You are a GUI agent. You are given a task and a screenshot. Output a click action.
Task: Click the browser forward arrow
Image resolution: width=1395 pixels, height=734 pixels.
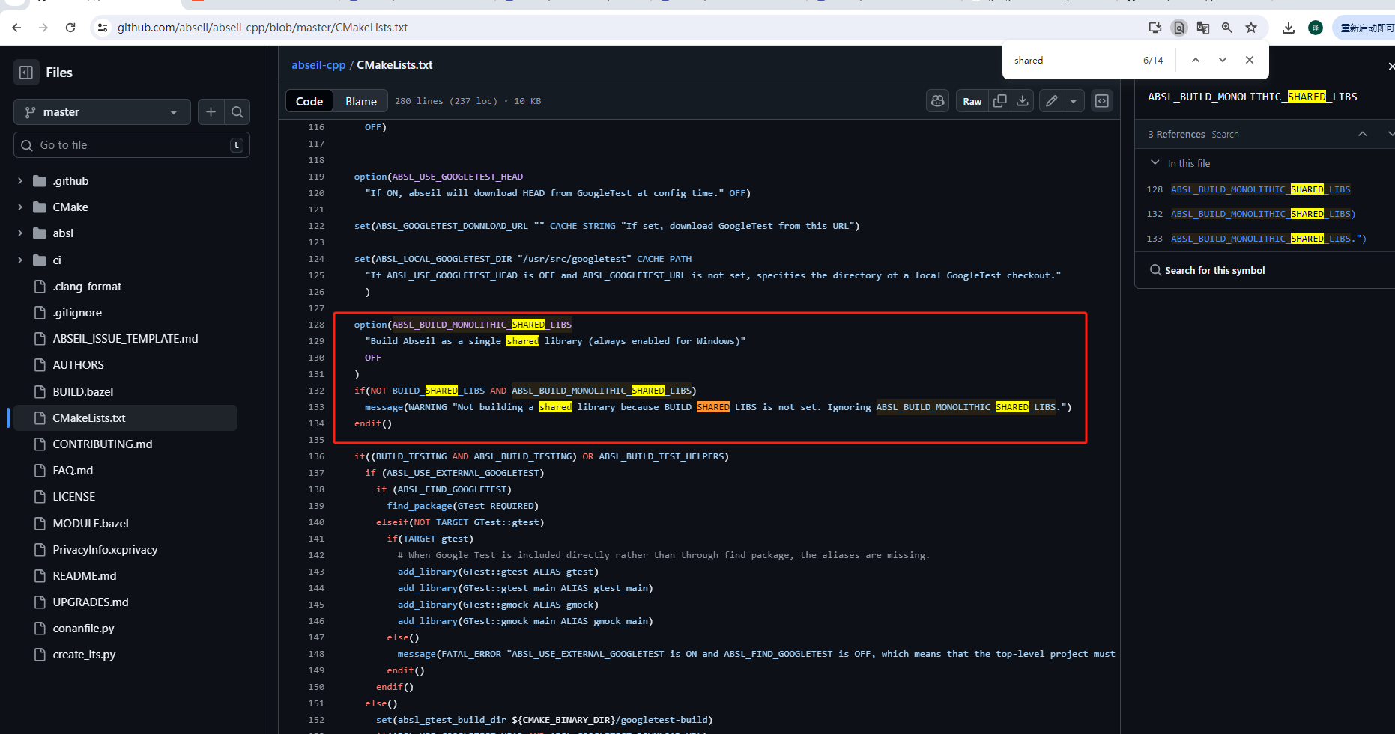pos(43,28)
